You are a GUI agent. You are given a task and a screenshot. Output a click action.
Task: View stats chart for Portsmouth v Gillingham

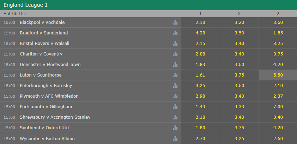[175, 107]
